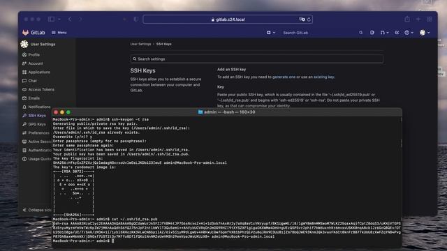This screenshot has width=447, height=251.
Task: Collapse the GitLab sidebar
Action: click(x=37, y=210)
